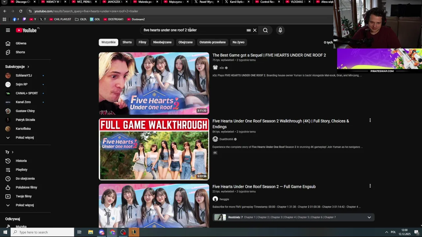Select the Filmy filter chip
422x237 pixels.
click(142, 42)
